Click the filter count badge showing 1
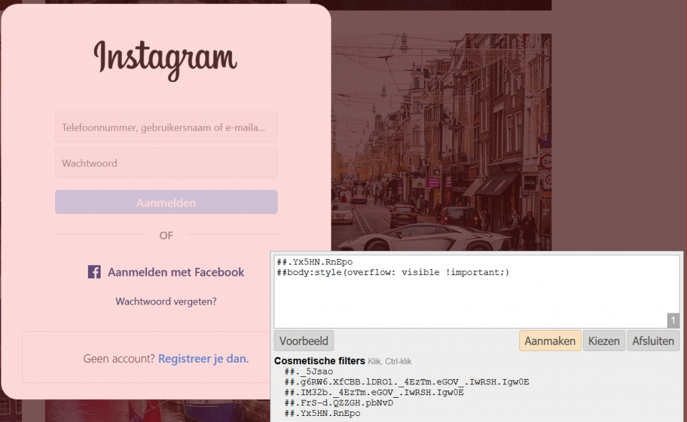The height and width of the screenshot is (422, 687). coord(674,320)
